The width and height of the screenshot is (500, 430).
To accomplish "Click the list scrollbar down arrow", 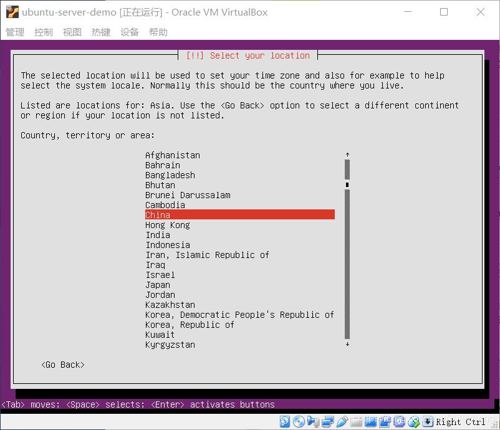I will 347,344.
